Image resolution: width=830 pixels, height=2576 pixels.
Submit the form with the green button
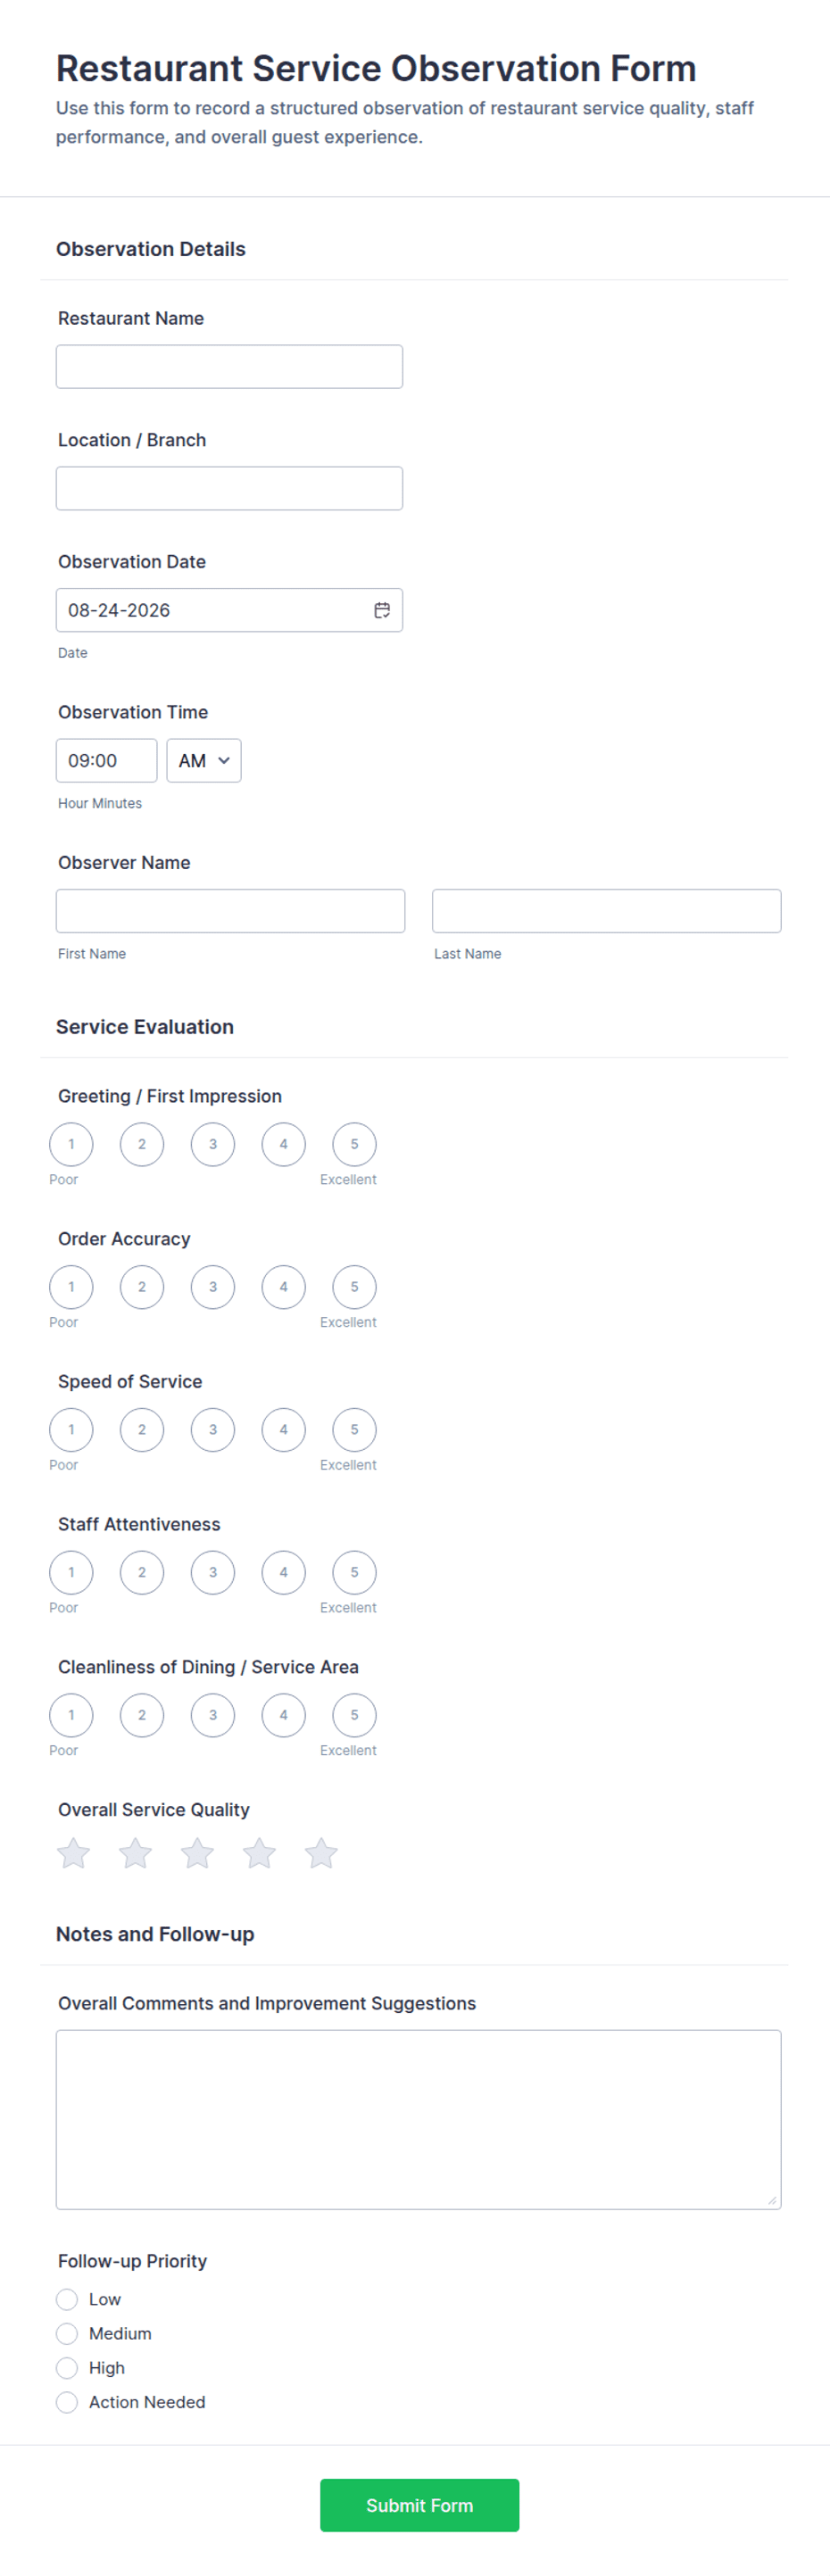pyautogui.click(x=420, y=2505)
